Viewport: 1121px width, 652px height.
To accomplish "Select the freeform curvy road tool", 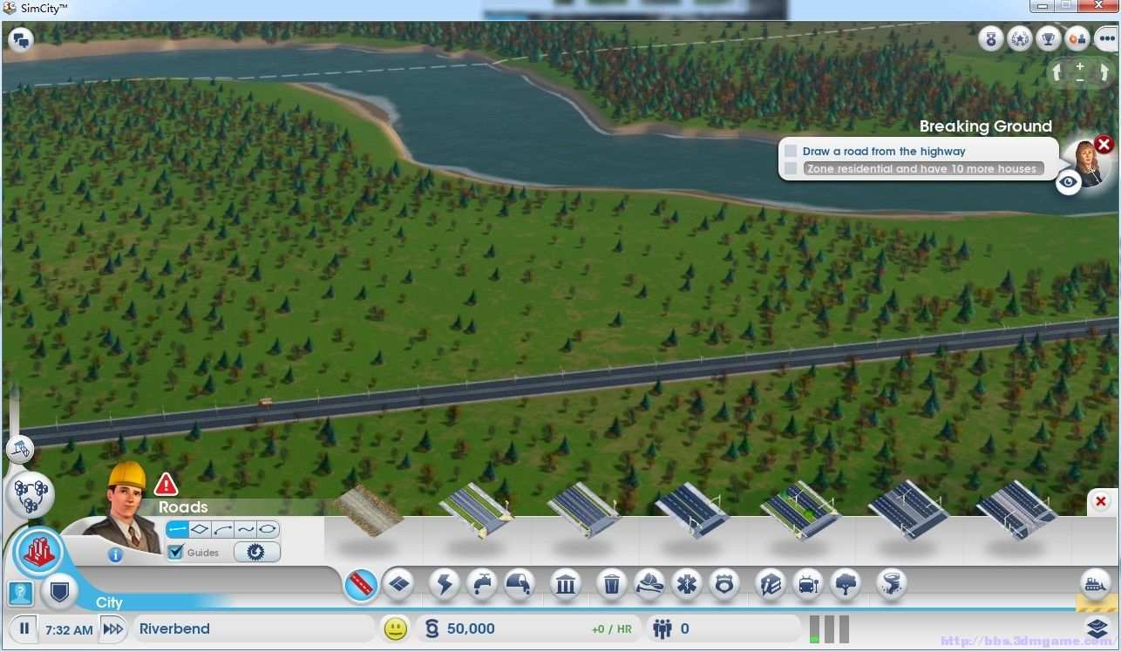I will pyautogui.click(x=245, y=529).
